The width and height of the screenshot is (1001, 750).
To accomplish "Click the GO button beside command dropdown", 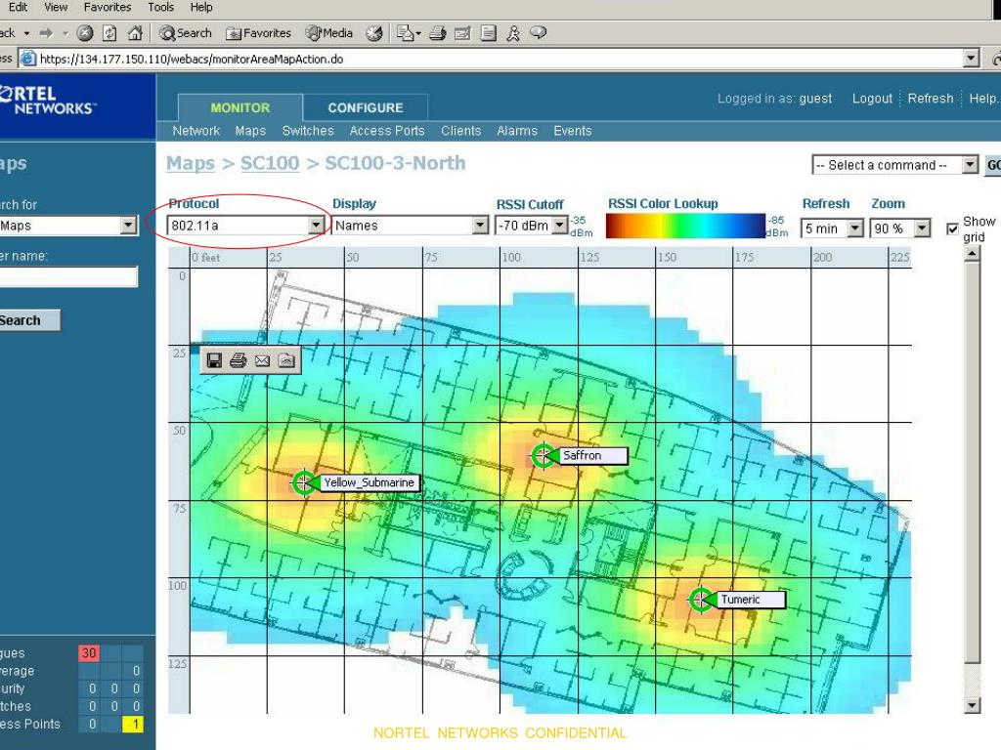I will point(993,165).
